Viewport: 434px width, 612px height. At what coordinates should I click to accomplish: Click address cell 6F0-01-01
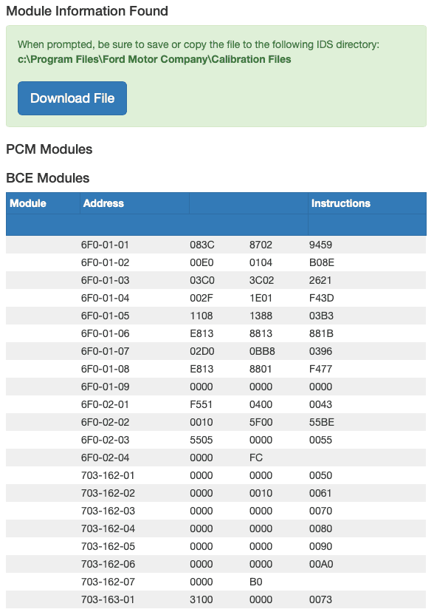(105, 245)
